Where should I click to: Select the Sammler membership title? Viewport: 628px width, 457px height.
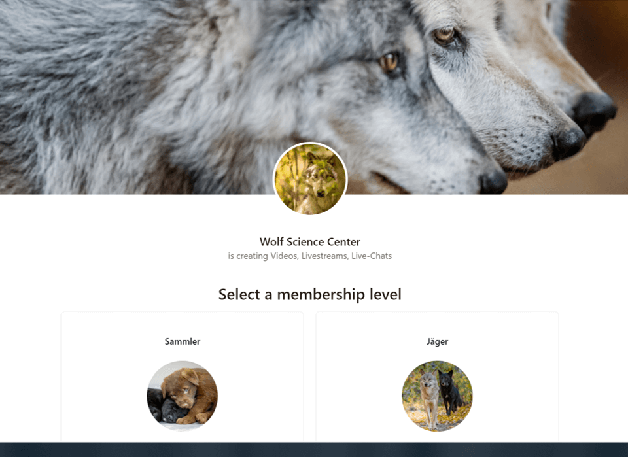pyautogui.click(x=183, y=341)
